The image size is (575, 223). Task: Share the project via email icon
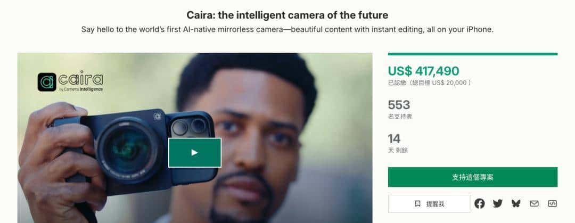(x=534, y=203)
